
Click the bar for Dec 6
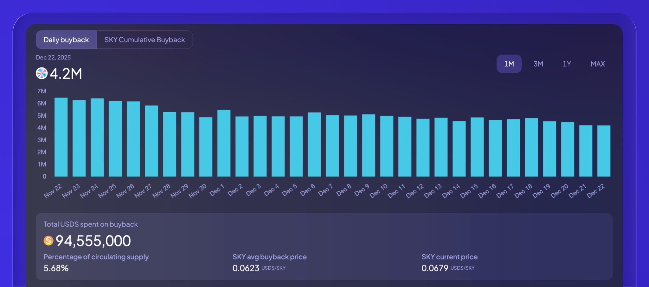314,144
